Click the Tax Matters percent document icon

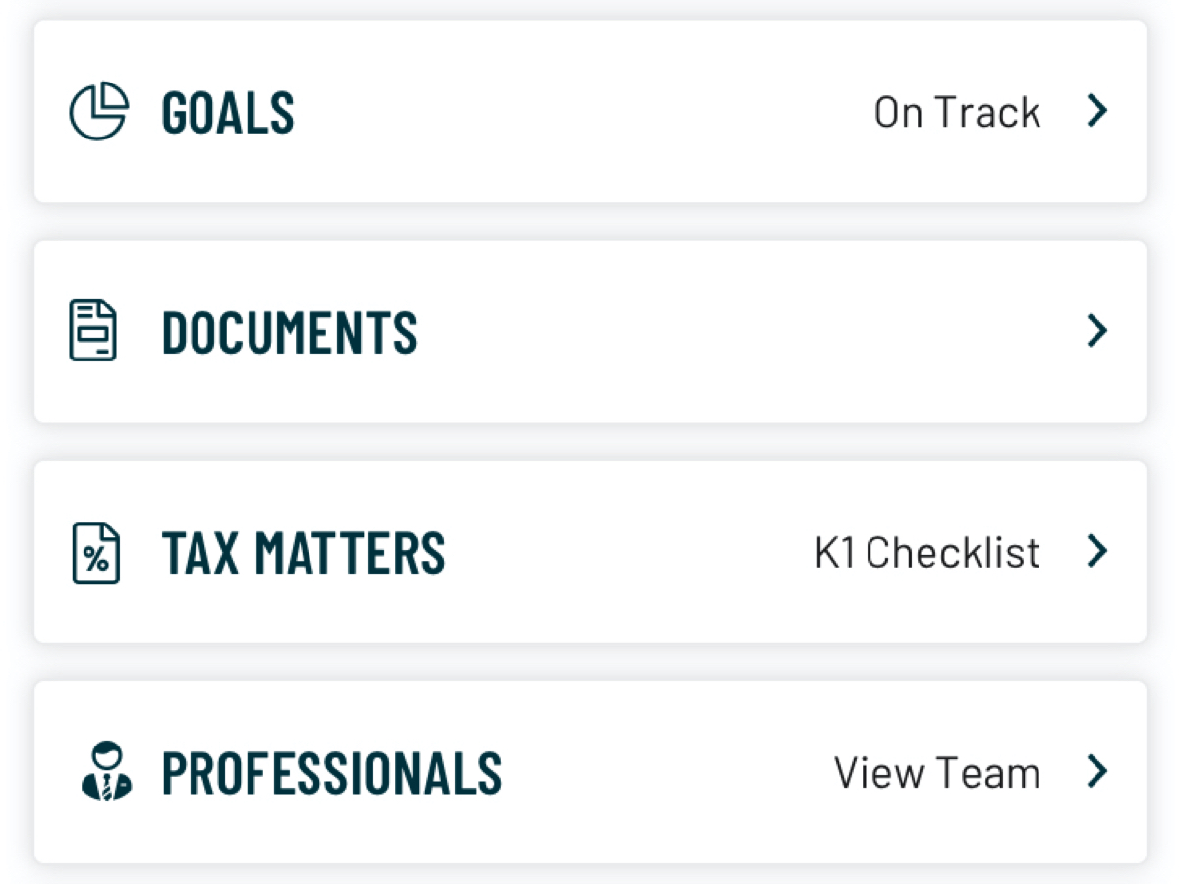coord(96,553)
